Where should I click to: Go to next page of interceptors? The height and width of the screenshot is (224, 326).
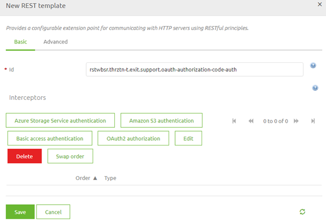pos(296,121)
